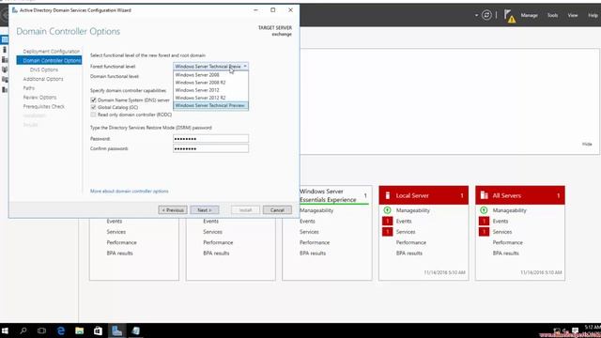This screenshot has height=338, width=601.
Task: Collapse the Forest functional level dropdown
Action: (245, 67)
